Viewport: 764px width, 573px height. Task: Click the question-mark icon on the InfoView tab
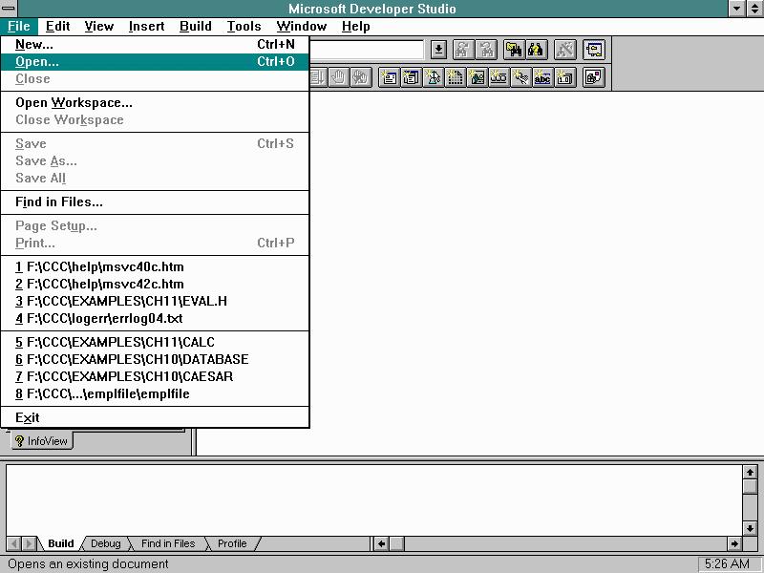(x=19, y=440)
